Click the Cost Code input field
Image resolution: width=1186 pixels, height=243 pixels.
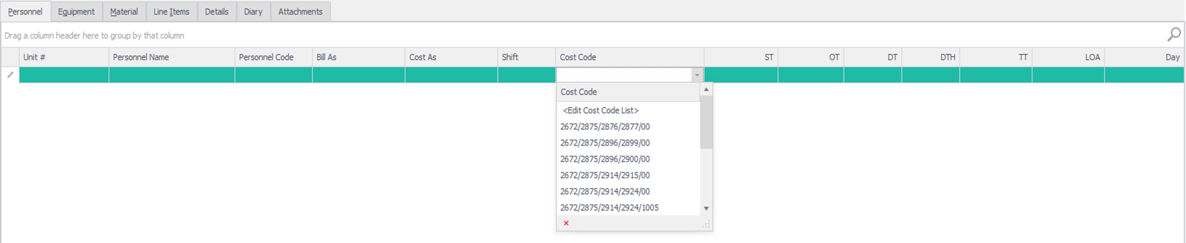(x=624, y=75)
